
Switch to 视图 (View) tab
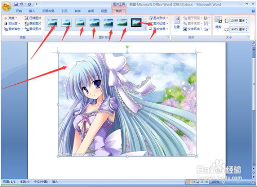[104, 11]
